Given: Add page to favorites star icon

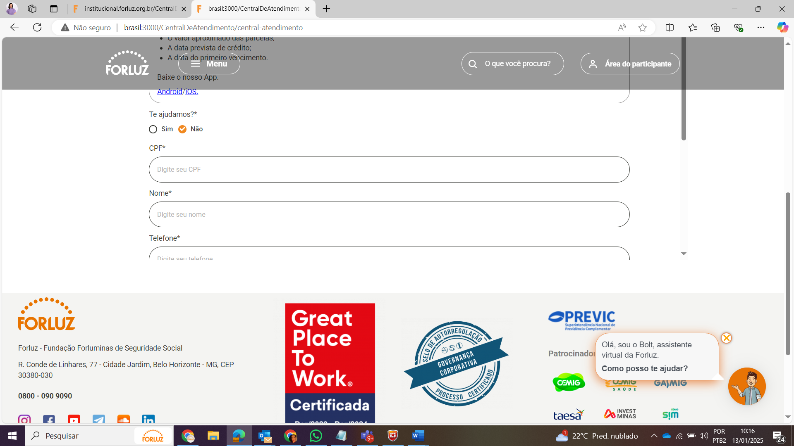Looking at the screenshot, I should pos(642,28).
